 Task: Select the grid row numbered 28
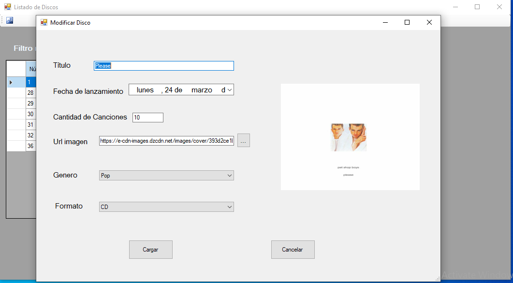coord(30,93)
